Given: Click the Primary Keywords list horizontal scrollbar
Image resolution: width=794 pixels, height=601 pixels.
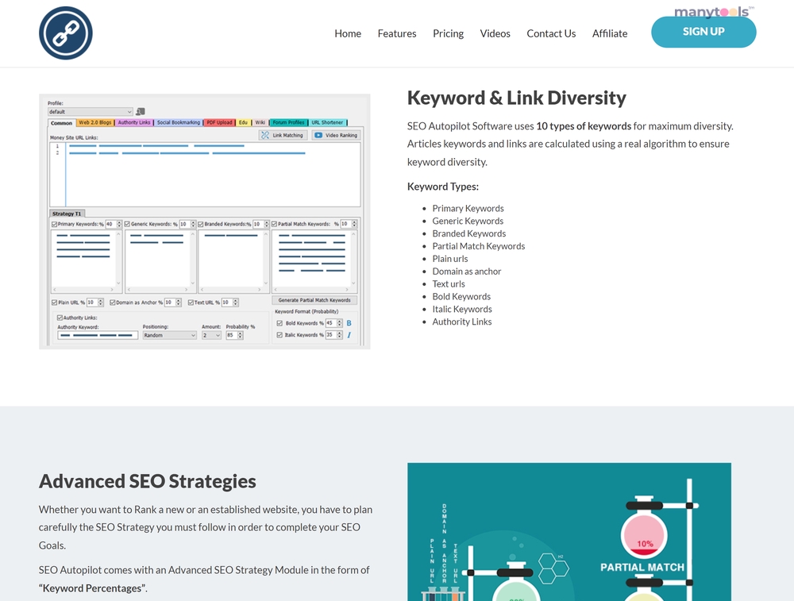Looking at the screenshot, I should coord(83,290).
